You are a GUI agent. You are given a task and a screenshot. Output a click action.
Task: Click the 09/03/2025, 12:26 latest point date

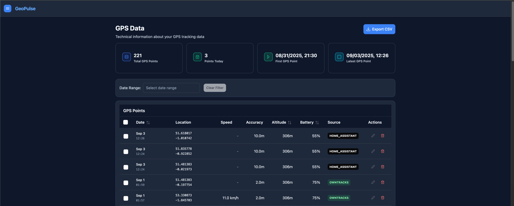(367, 56)
